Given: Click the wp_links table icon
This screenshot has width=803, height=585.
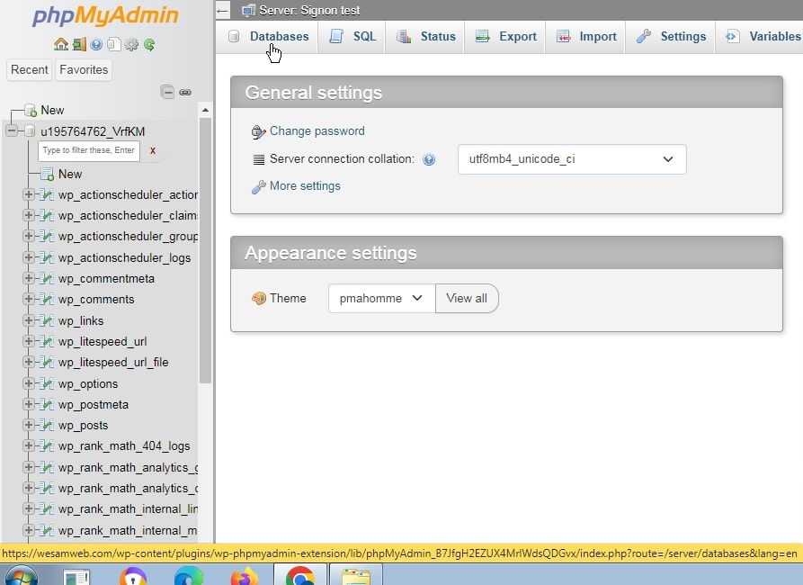Looking at the screenshot, I should [x=47, y=320].
